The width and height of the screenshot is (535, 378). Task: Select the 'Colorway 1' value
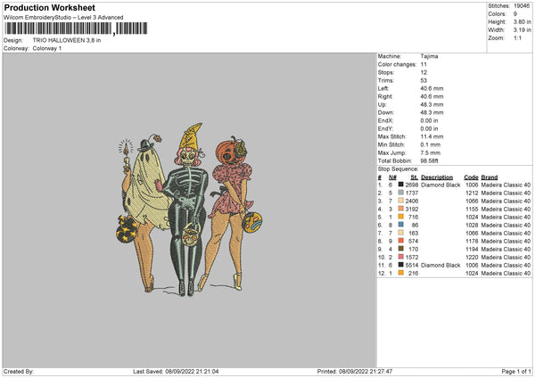point(47,48)
